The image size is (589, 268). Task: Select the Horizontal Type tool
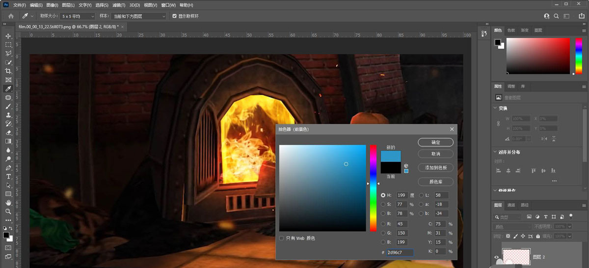[8, 176]
